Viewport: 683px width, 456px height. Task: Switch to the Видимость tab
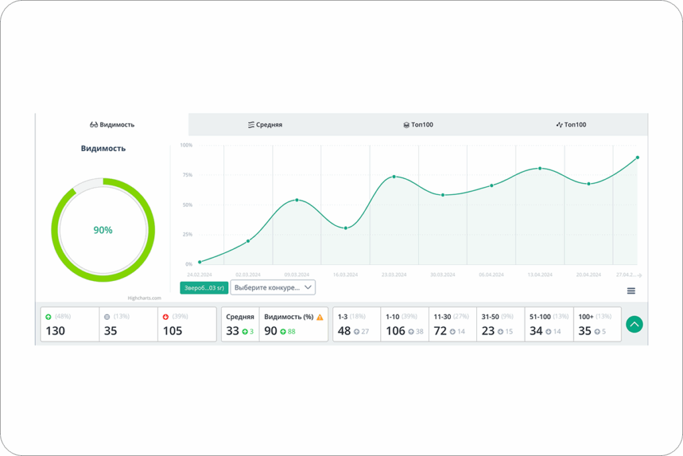click(x=112, y=125)
